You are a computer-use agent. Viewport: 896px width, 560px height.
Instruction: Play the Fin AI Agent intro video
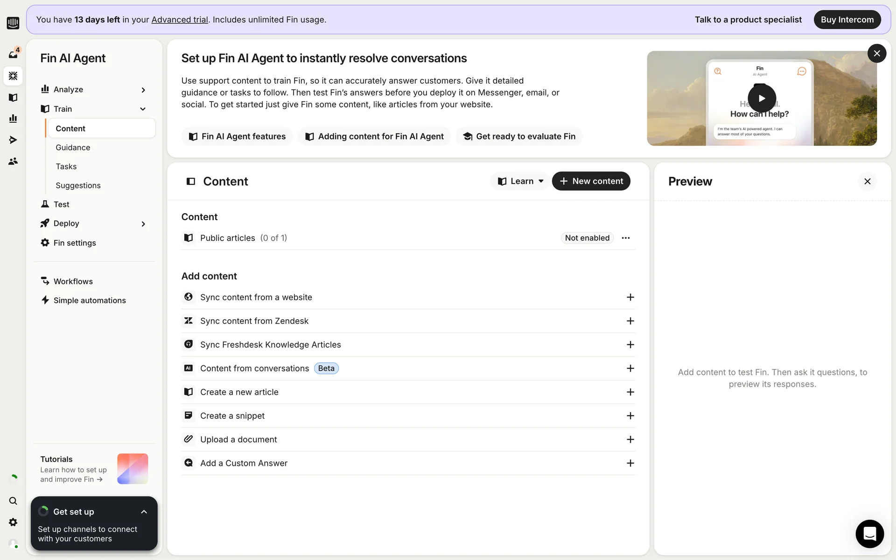pos(762,98)
